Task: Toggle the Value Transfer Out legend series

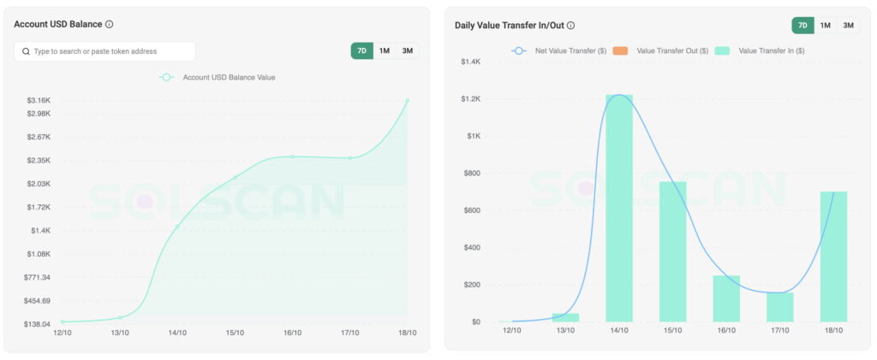Action: pos(672,51)
